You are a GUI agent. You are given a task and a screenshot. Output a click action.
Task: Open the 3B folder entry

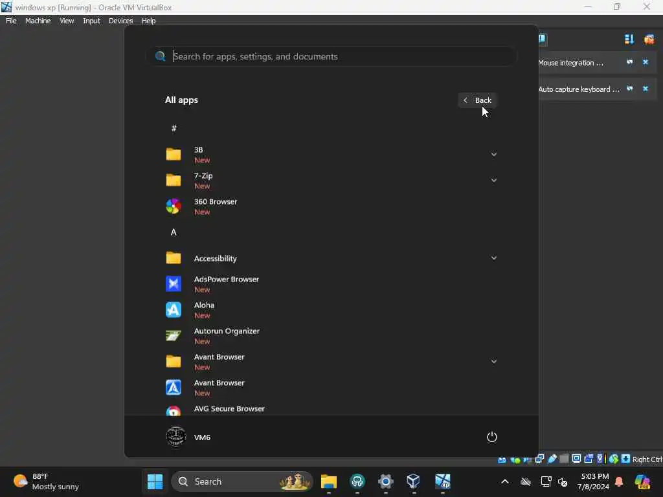click(x=331, y=154)
